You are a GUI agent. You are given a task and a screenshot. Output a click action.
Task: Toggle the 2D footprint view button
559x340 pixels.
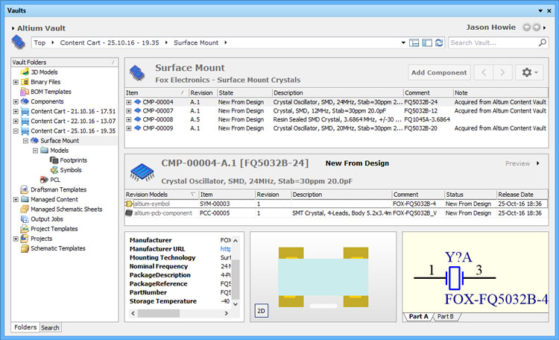(x=262, y=311)
